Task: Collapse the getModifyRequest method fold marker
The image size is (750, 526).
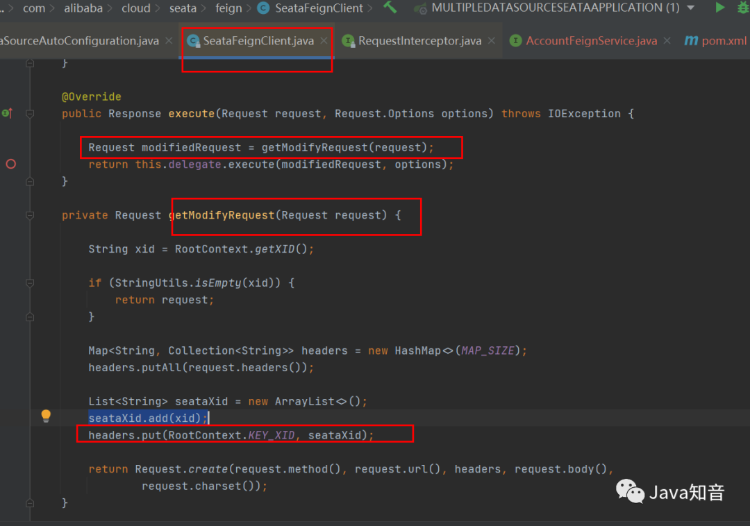Action: [x=30, y=215]
